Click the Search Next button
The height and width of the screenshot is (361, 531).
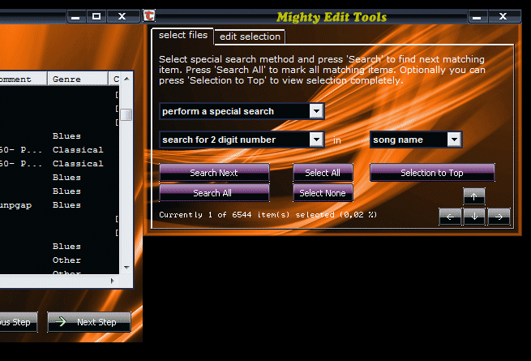point(214,173)
